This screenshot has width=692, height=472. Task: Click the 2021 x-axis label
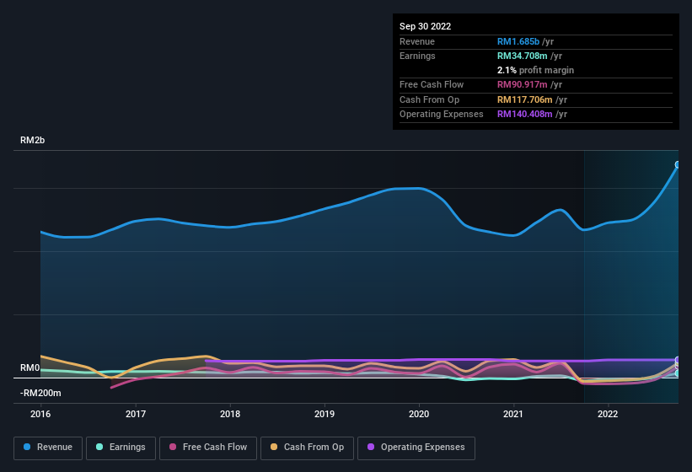(513, 414)
